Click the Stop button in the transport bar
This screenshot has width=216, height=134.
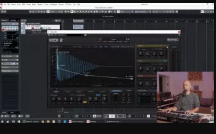pos(112,116)
